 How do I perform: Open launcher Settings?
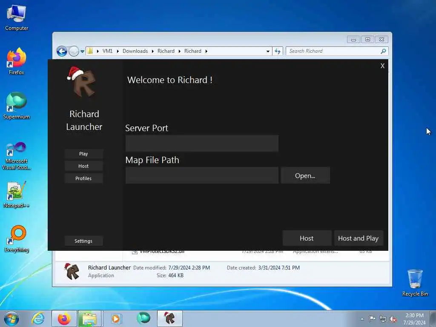point(83,241)
